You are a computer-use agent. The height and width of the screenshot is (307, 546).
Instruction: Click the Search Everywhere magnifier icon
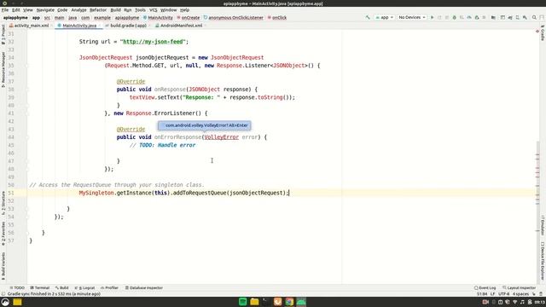click(x=534, y=17)
